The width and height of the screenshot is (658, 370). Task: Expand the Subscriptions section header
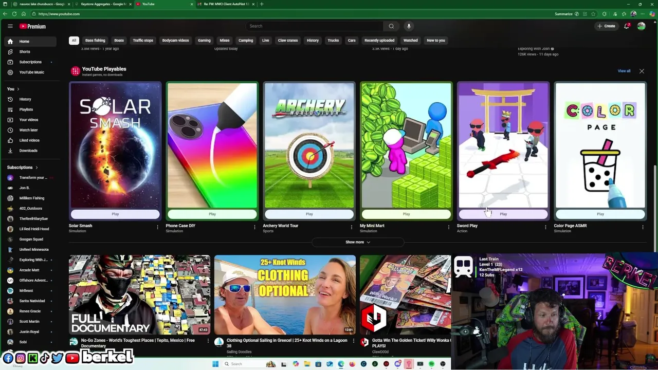coord(22,168)
